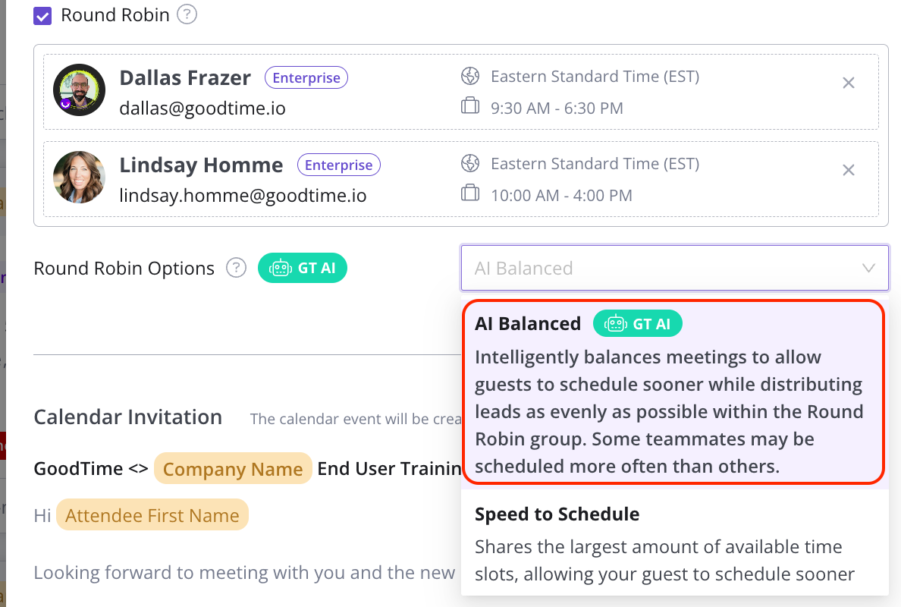Click the Attendee First Name variable tag

pos(152,515)
